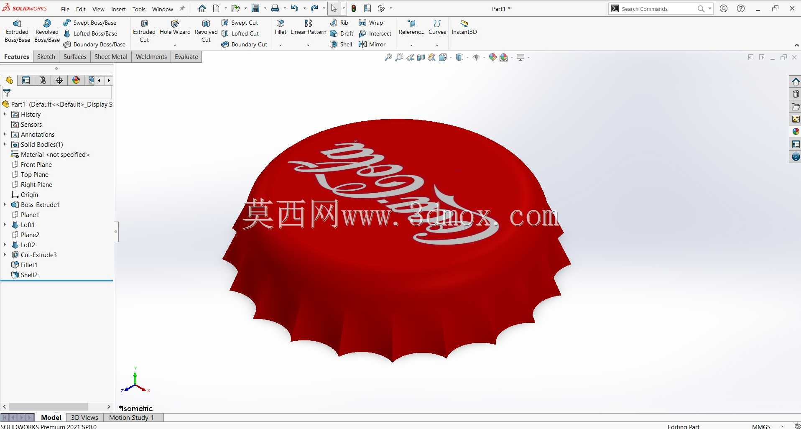Apply the Fillet tool
The width and height of the screenshot is (801, 429).
click(281, 28)
